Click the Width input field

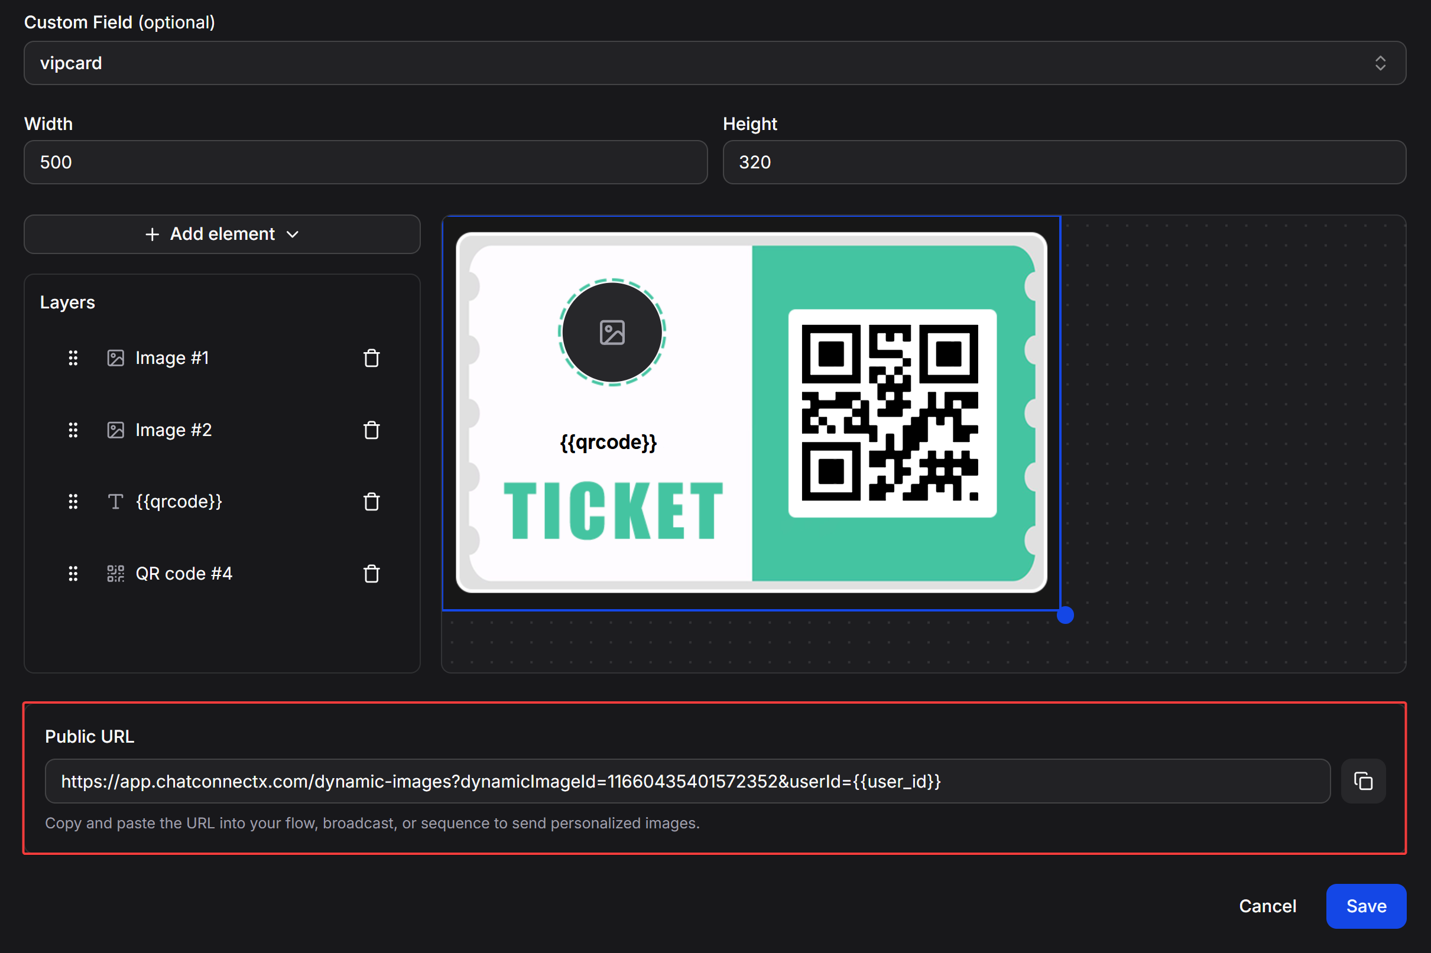[365, 162]
